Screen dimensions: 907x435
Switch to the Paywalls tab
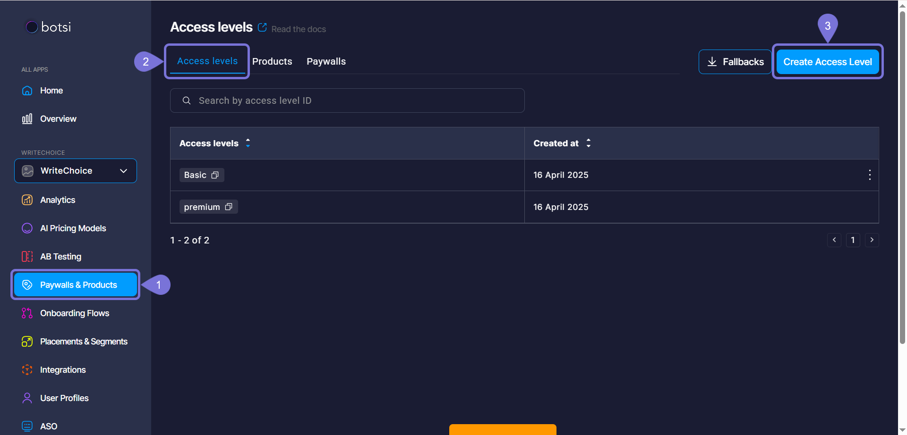326,61
